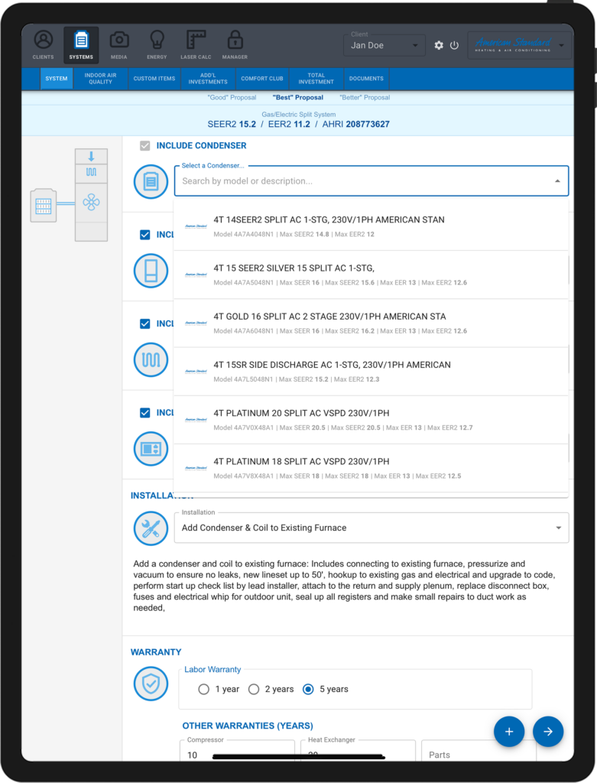
Task: Click the thermostat circle icon
Action: pyautogui.click(x=151, y=448)
